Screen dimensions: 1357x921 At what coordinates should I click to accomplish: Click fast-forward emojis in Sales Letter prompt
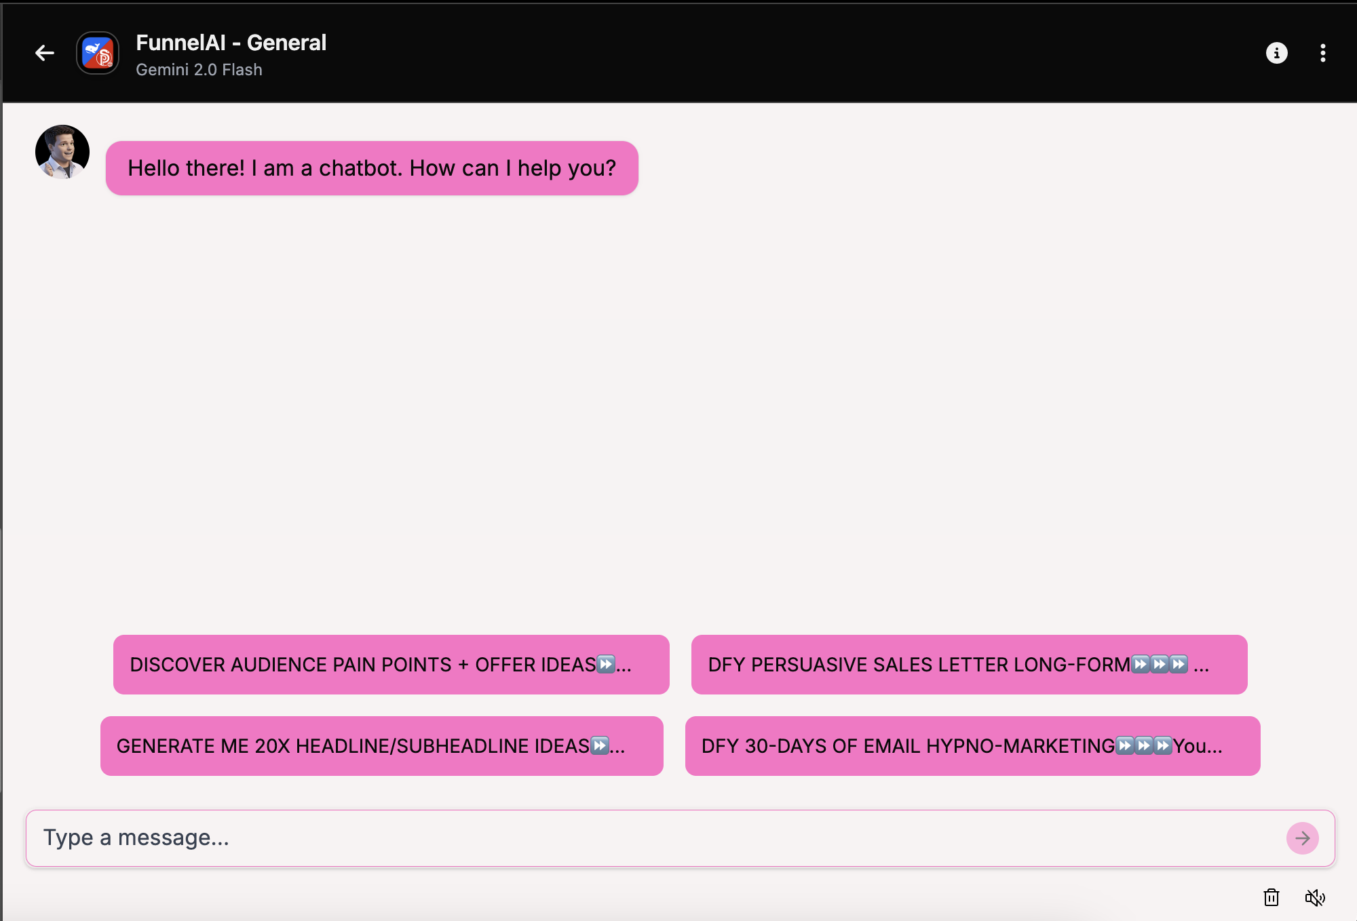(x=1160, y=664)
